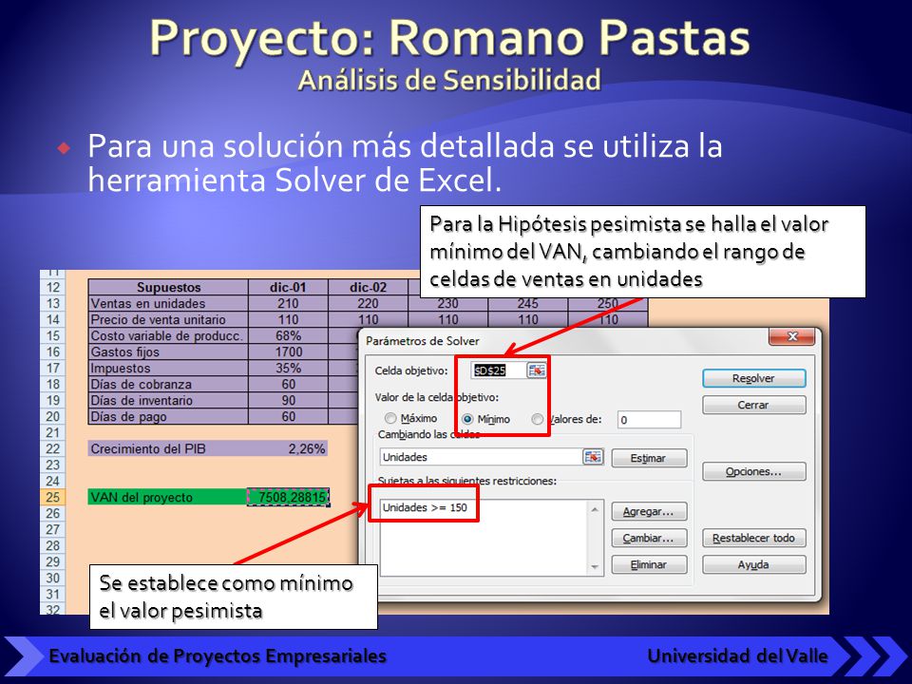Image resolution: width=912 pixels, height=684 pixels.
Task: Click the Cambiando las celdas Unidades field
Action: (481, 457)
